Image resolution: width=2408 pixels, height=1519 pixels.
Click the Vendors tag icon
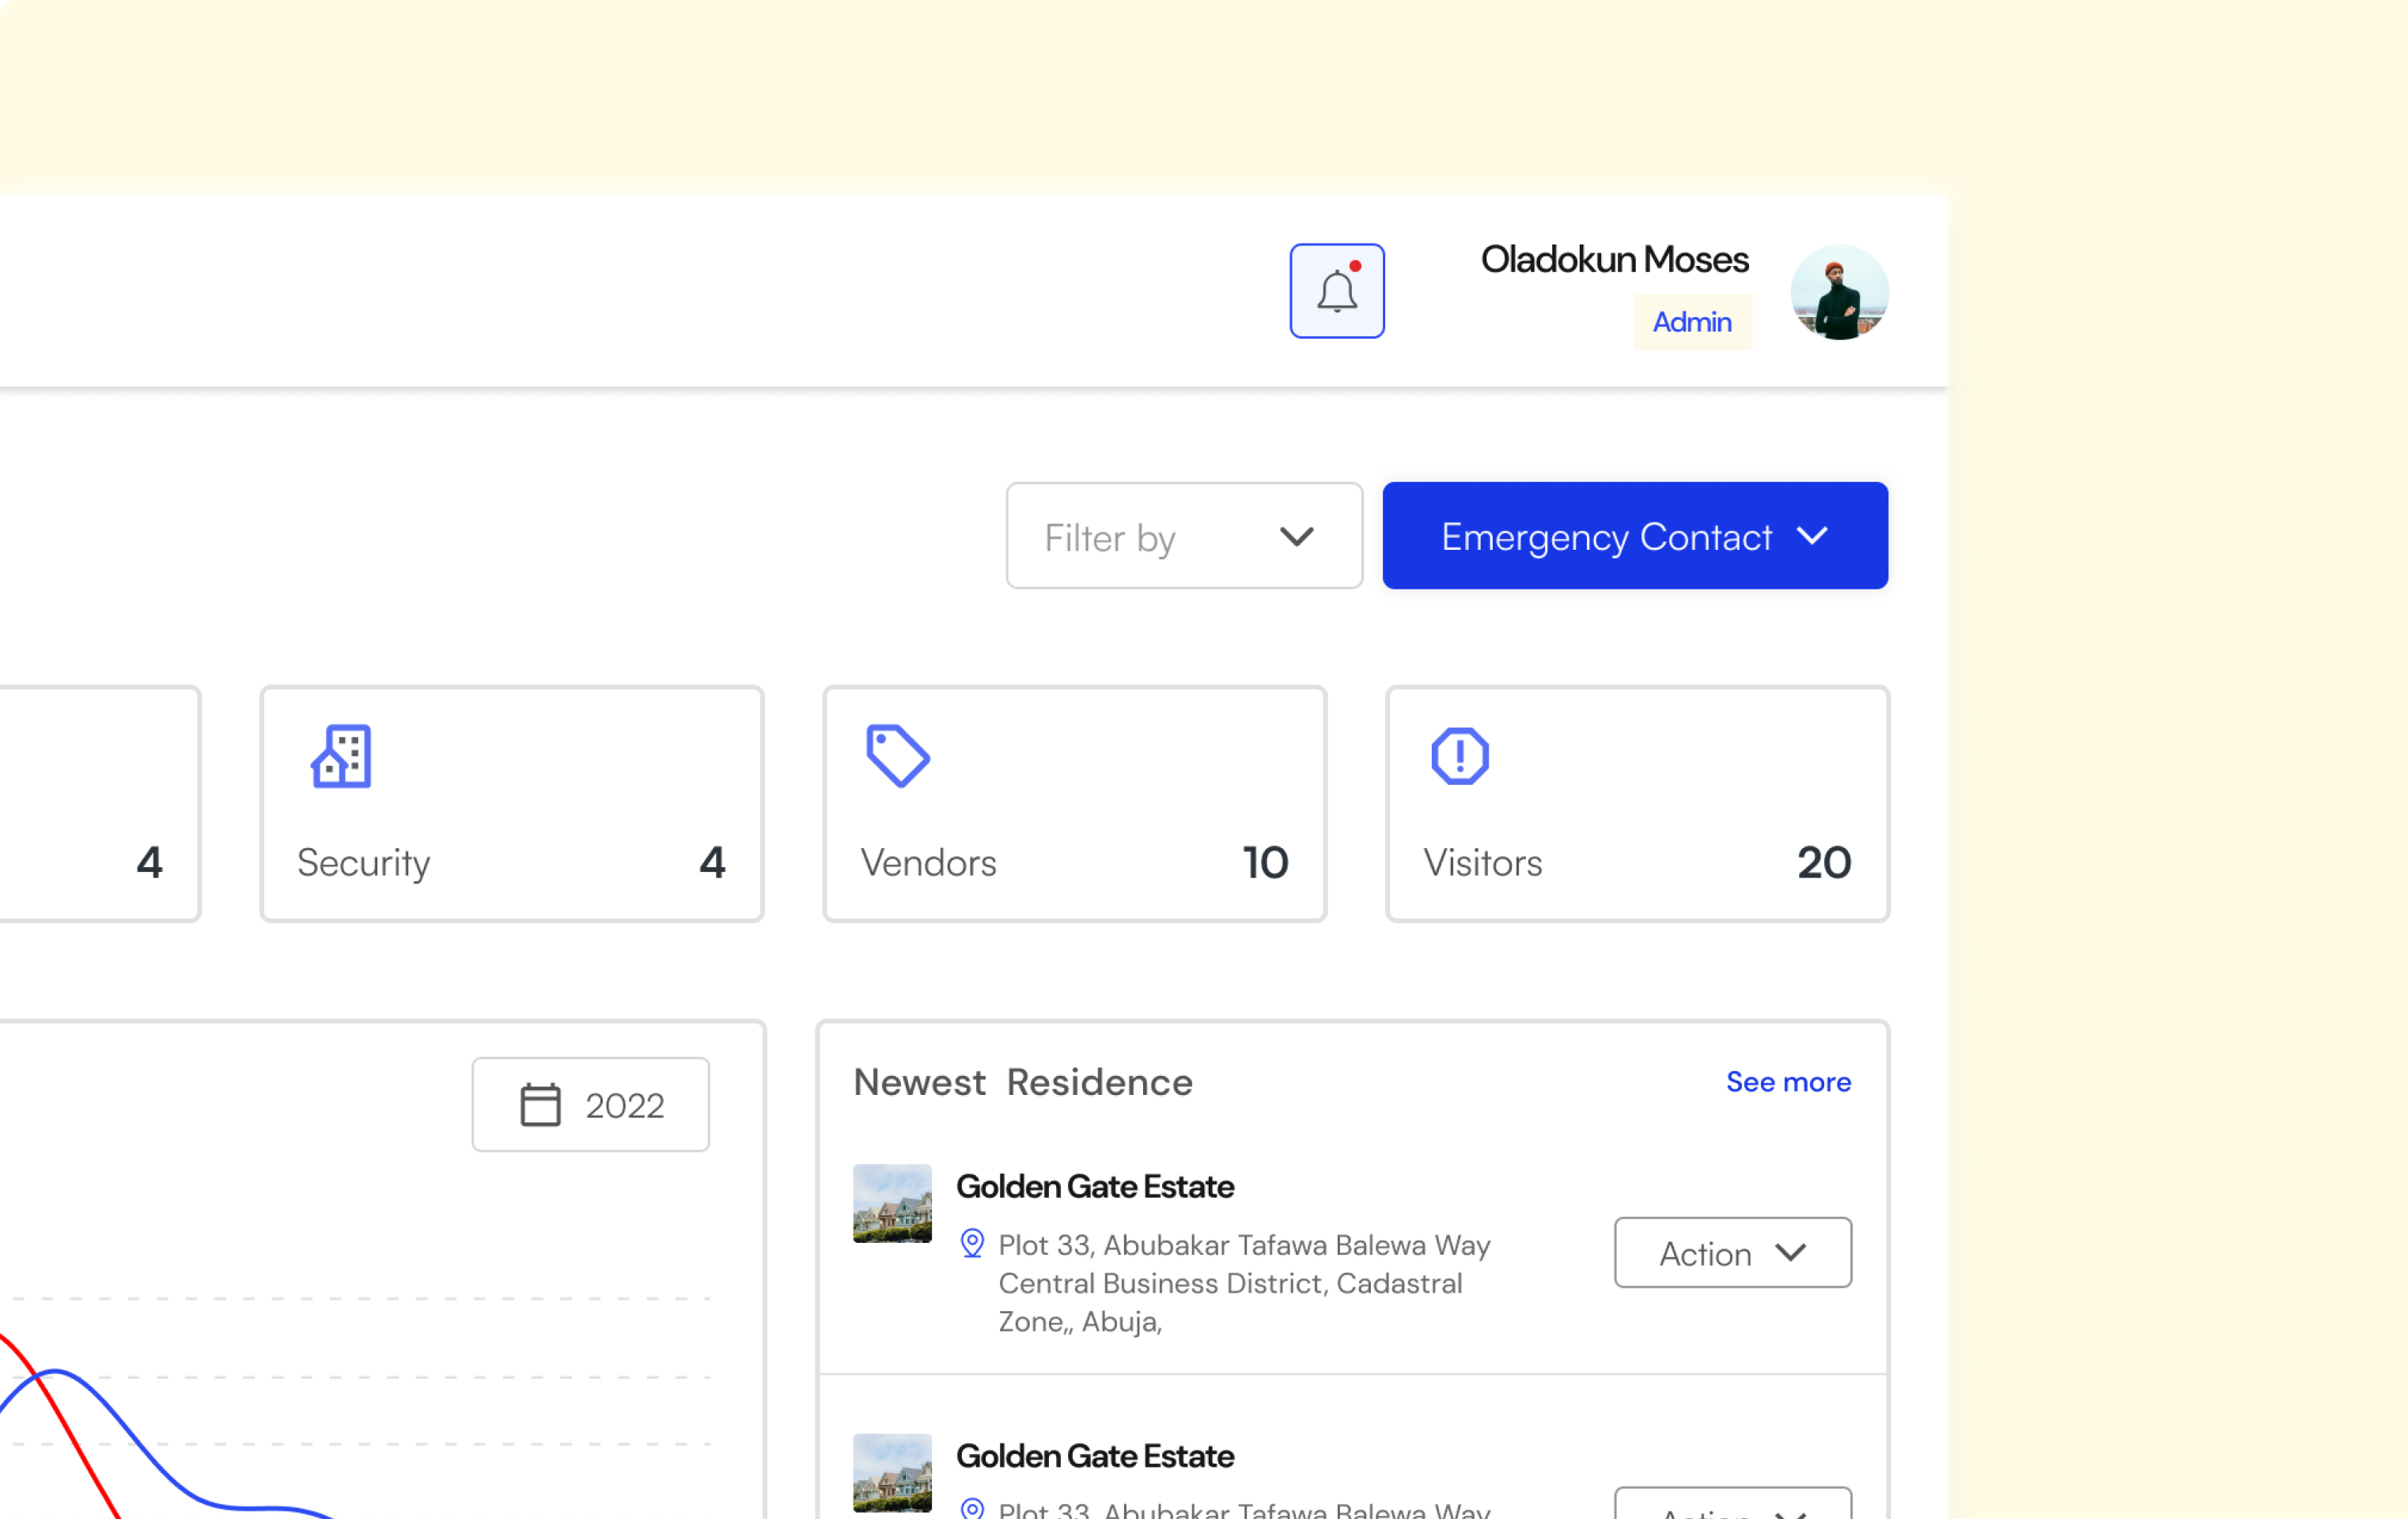click(897, 756)
